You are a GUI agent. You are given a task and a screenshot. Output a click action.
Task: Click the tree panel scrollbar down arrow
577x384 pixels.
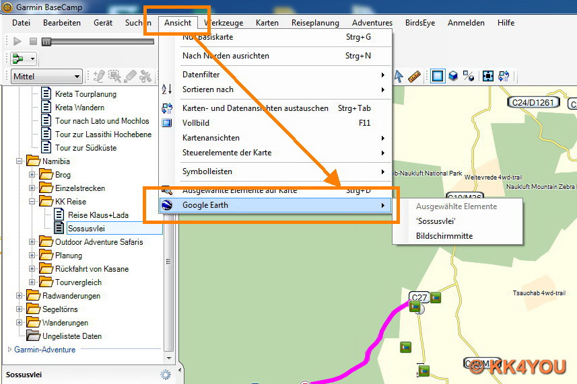point(169,358)
